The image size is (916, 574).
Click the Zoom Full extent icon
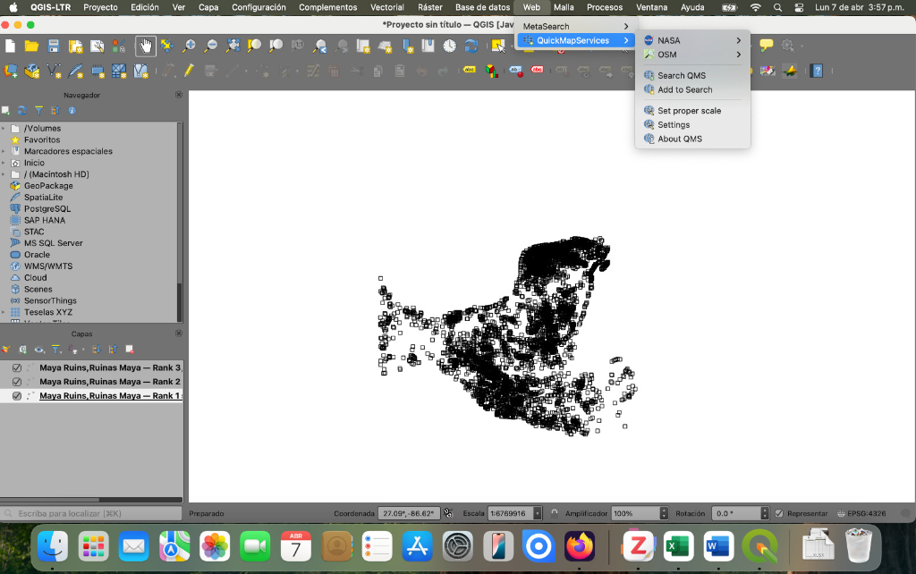(x=233, y=46)
